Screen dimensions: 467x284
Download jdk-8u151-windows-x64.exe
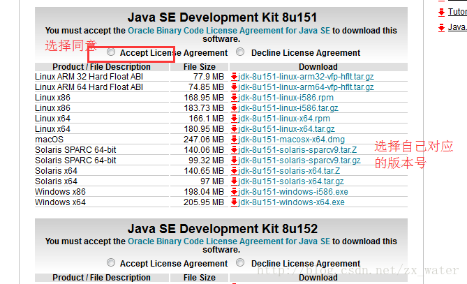(291, 202)
